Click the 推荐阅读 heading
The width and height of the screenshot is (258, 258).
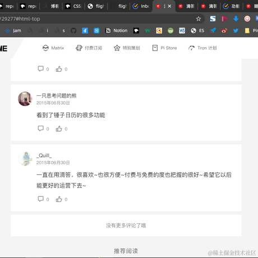(x=126, y=251)
